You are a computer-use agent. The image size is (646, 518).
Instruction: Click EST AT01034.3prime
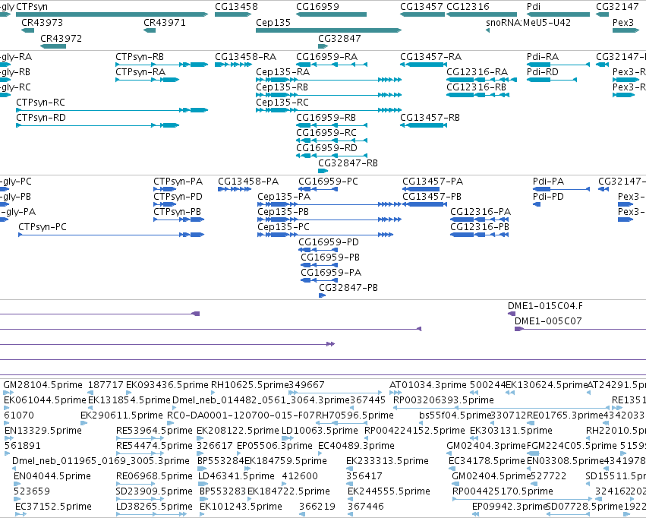[428, 385]
